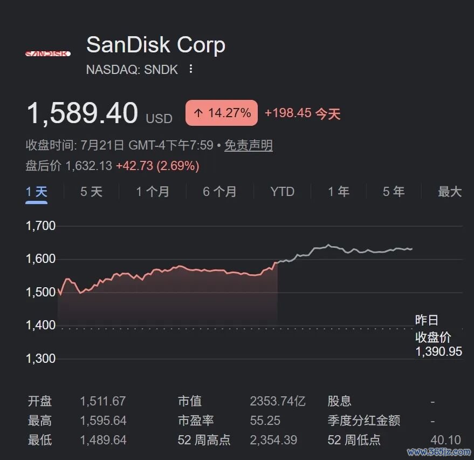This screenshot has width=474, height=460.
Task: Click the SanDisk Corp company title
Action: pos(156,45)
